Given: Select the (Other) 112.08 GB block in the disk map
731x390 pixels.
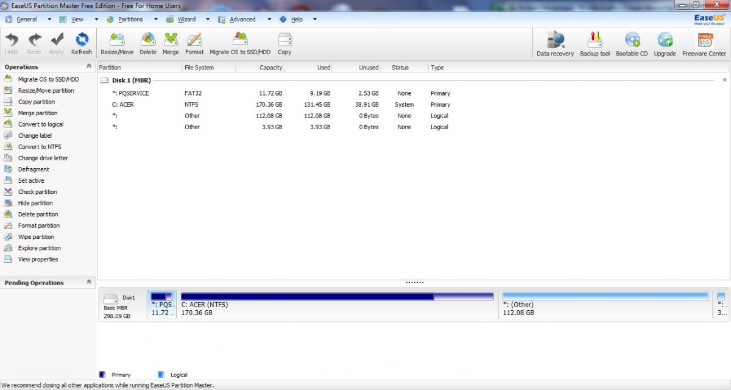Looking at the screenshot, I should (606, 305).
